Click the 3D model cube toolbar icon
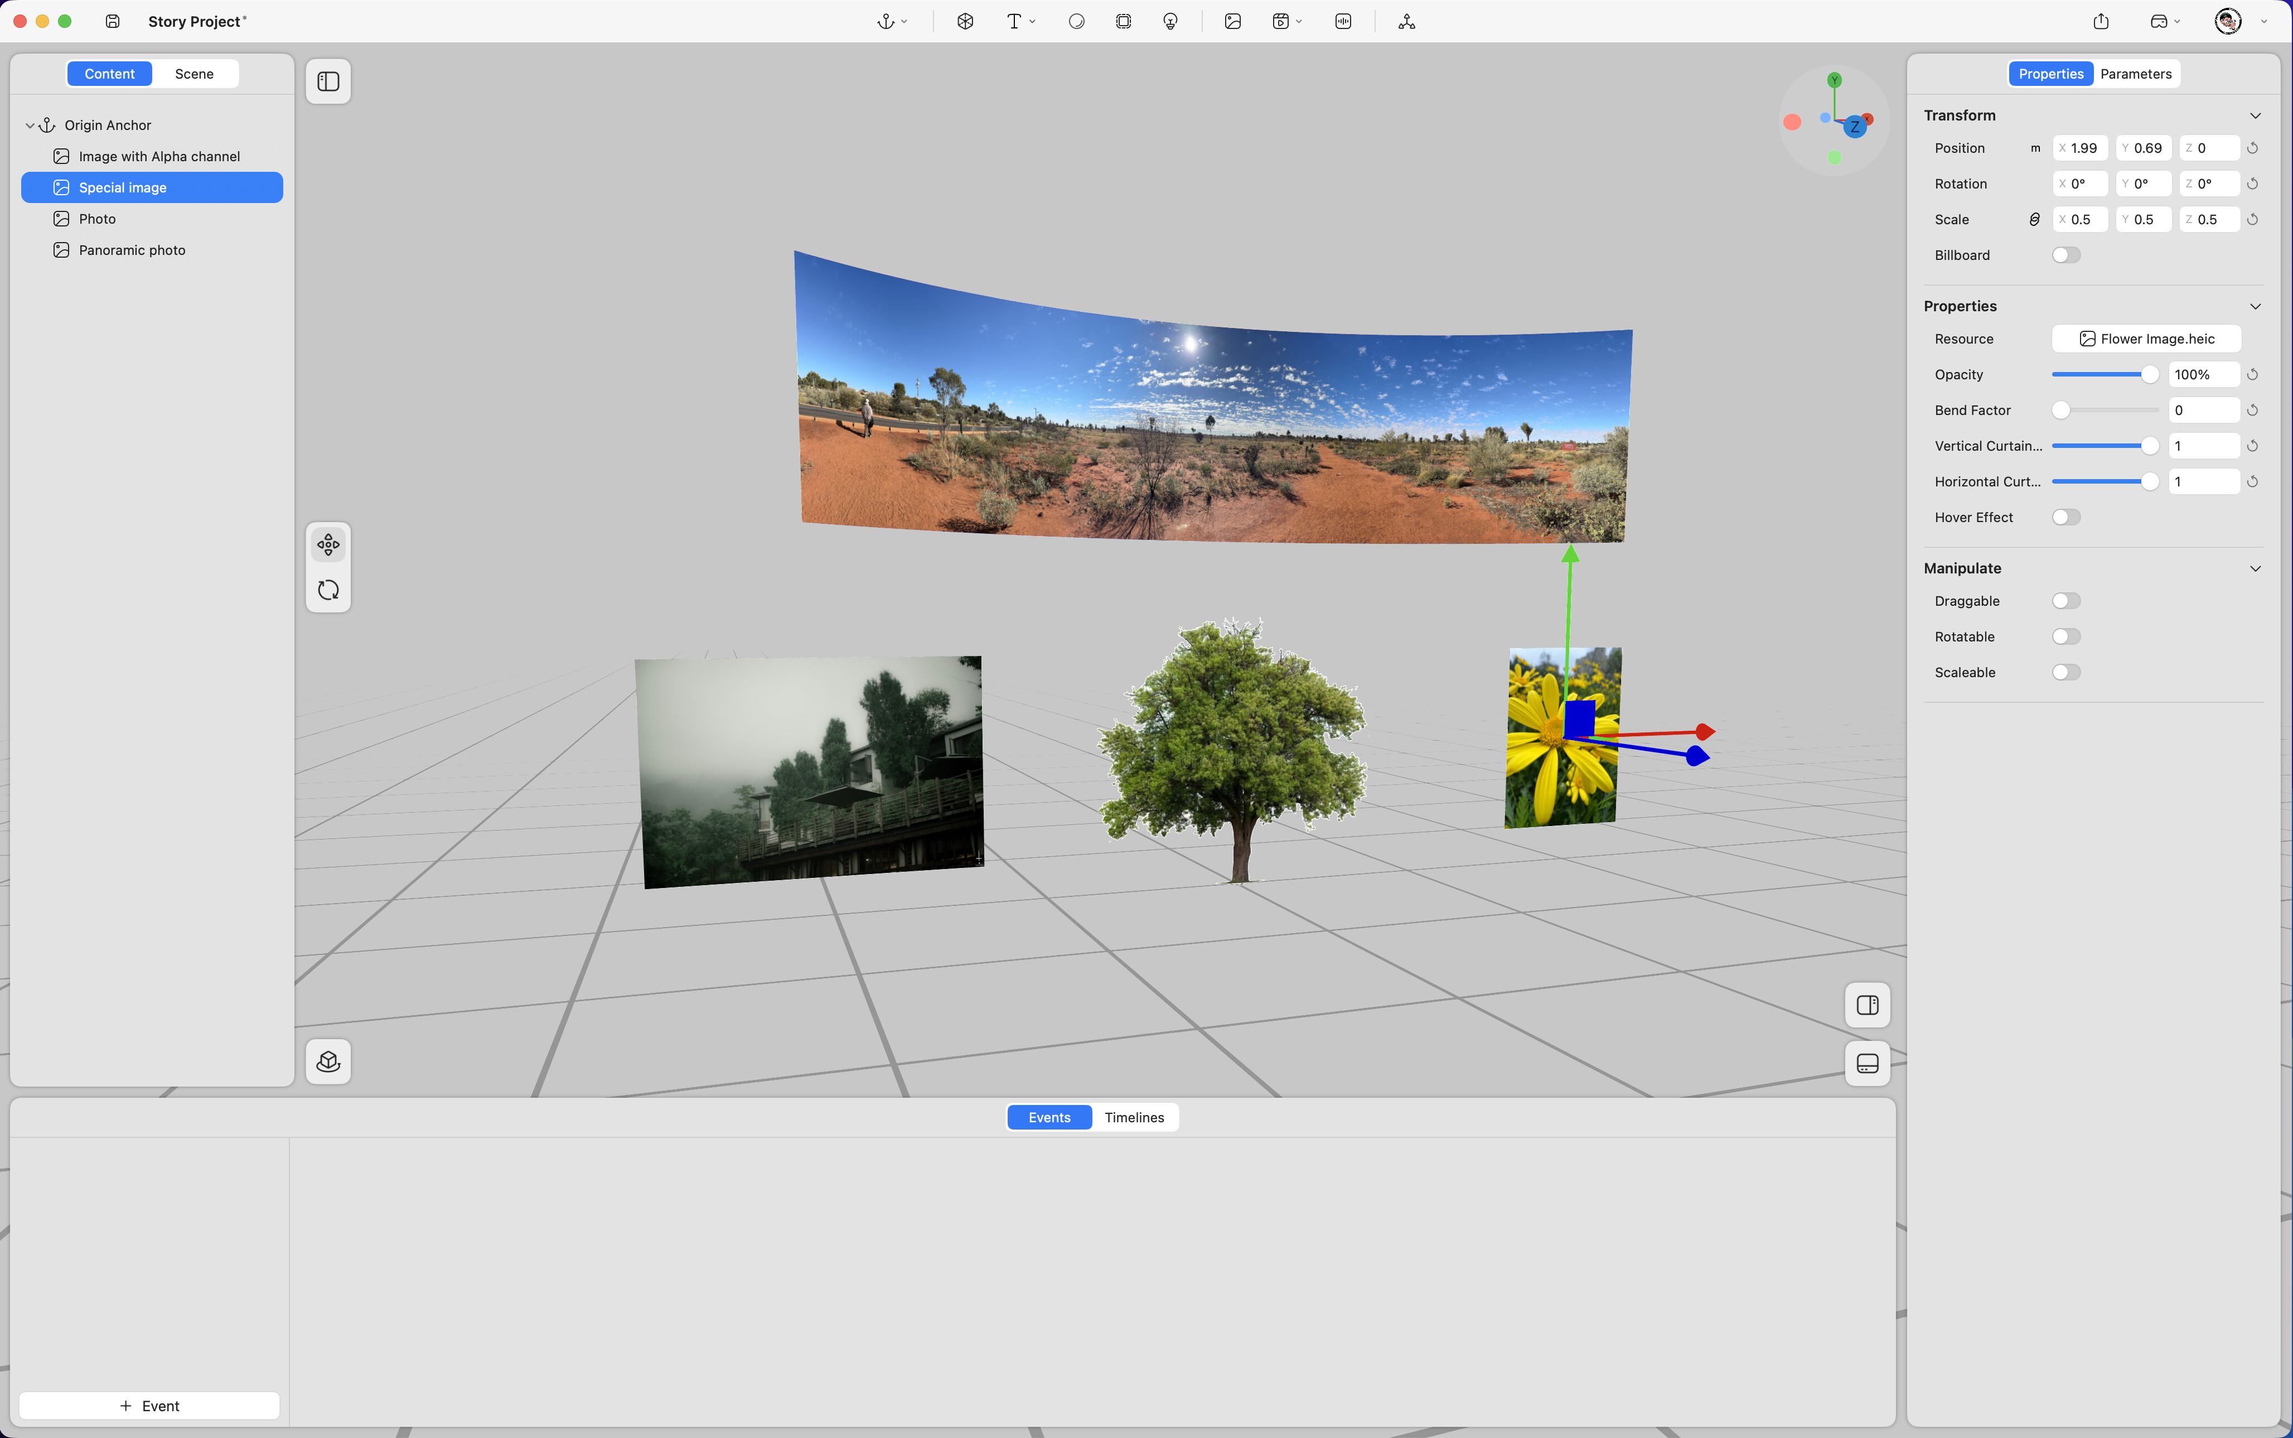Viewport: 2293px width, 1438px height. [x=965, y=21]
